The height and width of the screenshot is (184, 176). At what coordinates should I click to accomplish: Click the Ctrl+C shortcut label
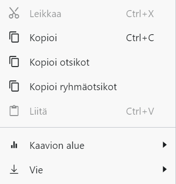tap(140, 37)
